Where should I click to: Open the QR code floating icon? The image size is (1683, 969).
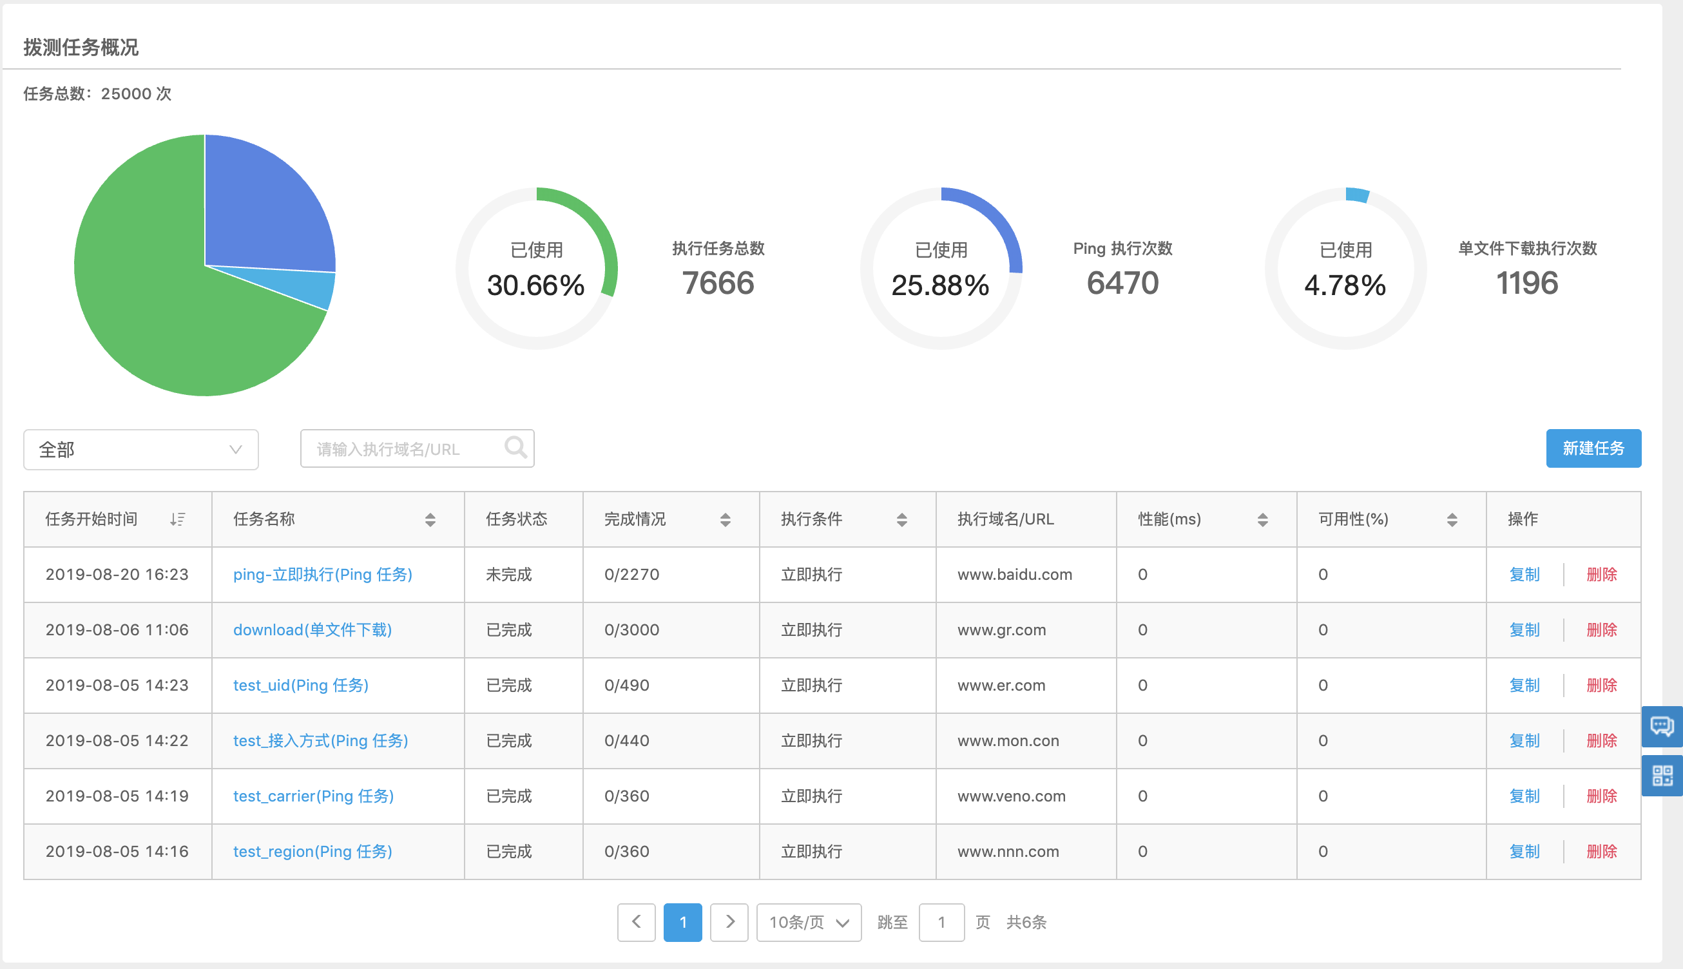pyautogui.click(x=1662, y=775)
